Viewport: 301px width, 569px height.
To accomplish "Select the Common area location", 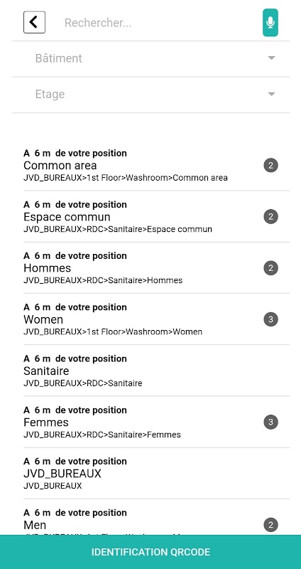I will (x=150, y=166).
